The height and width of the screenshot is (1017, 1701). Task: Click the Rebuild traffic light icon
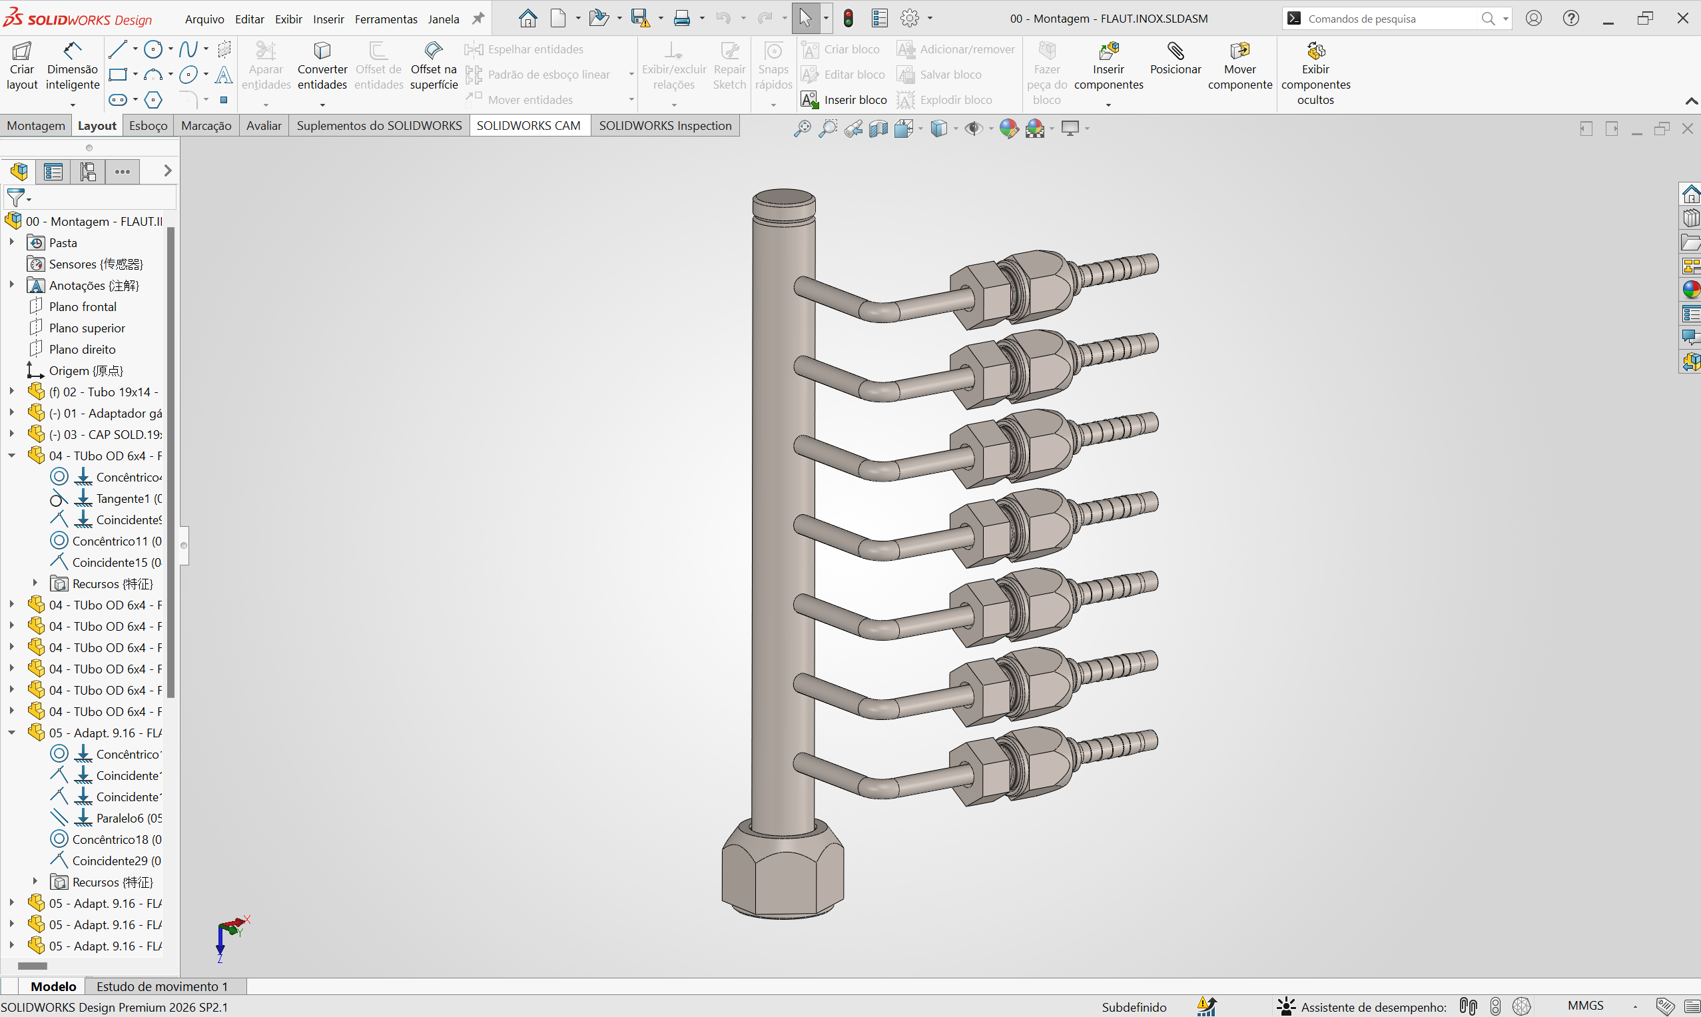tap(849, 19)
